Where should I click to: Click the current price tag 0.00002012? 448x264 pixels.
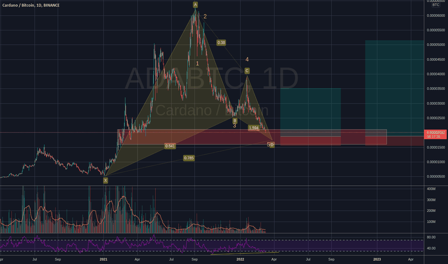click(x=436, y=134)
